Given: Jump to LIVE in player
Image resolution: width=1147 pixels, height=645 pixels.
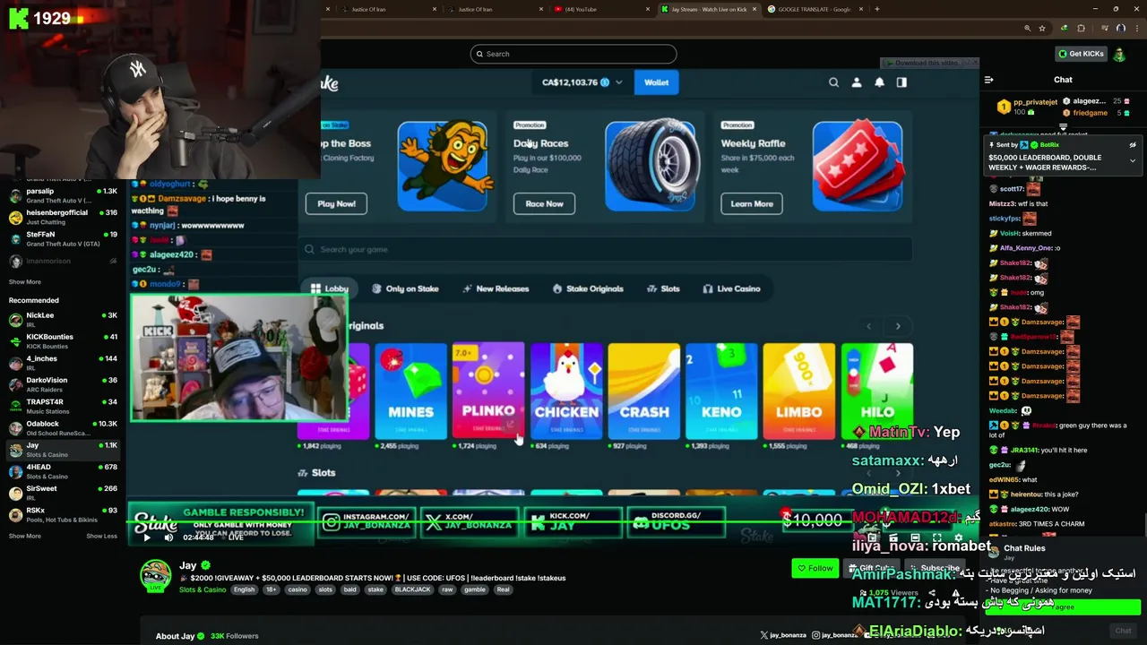Looking at the screenshot, I should click(236, 537).
